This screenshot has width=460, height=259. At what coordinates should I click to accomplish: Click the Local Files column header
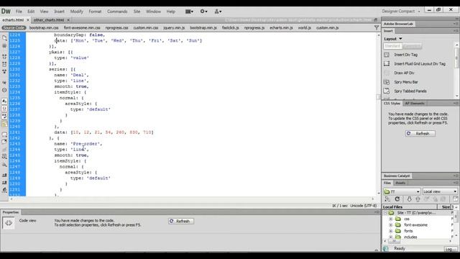coord(410,207)
